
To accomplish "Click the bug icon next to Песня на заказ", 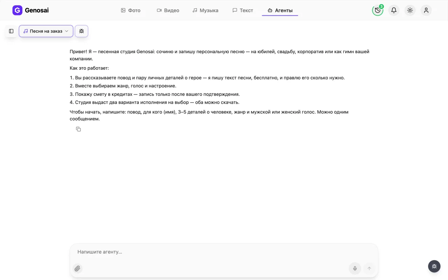I will coord(82,31).
